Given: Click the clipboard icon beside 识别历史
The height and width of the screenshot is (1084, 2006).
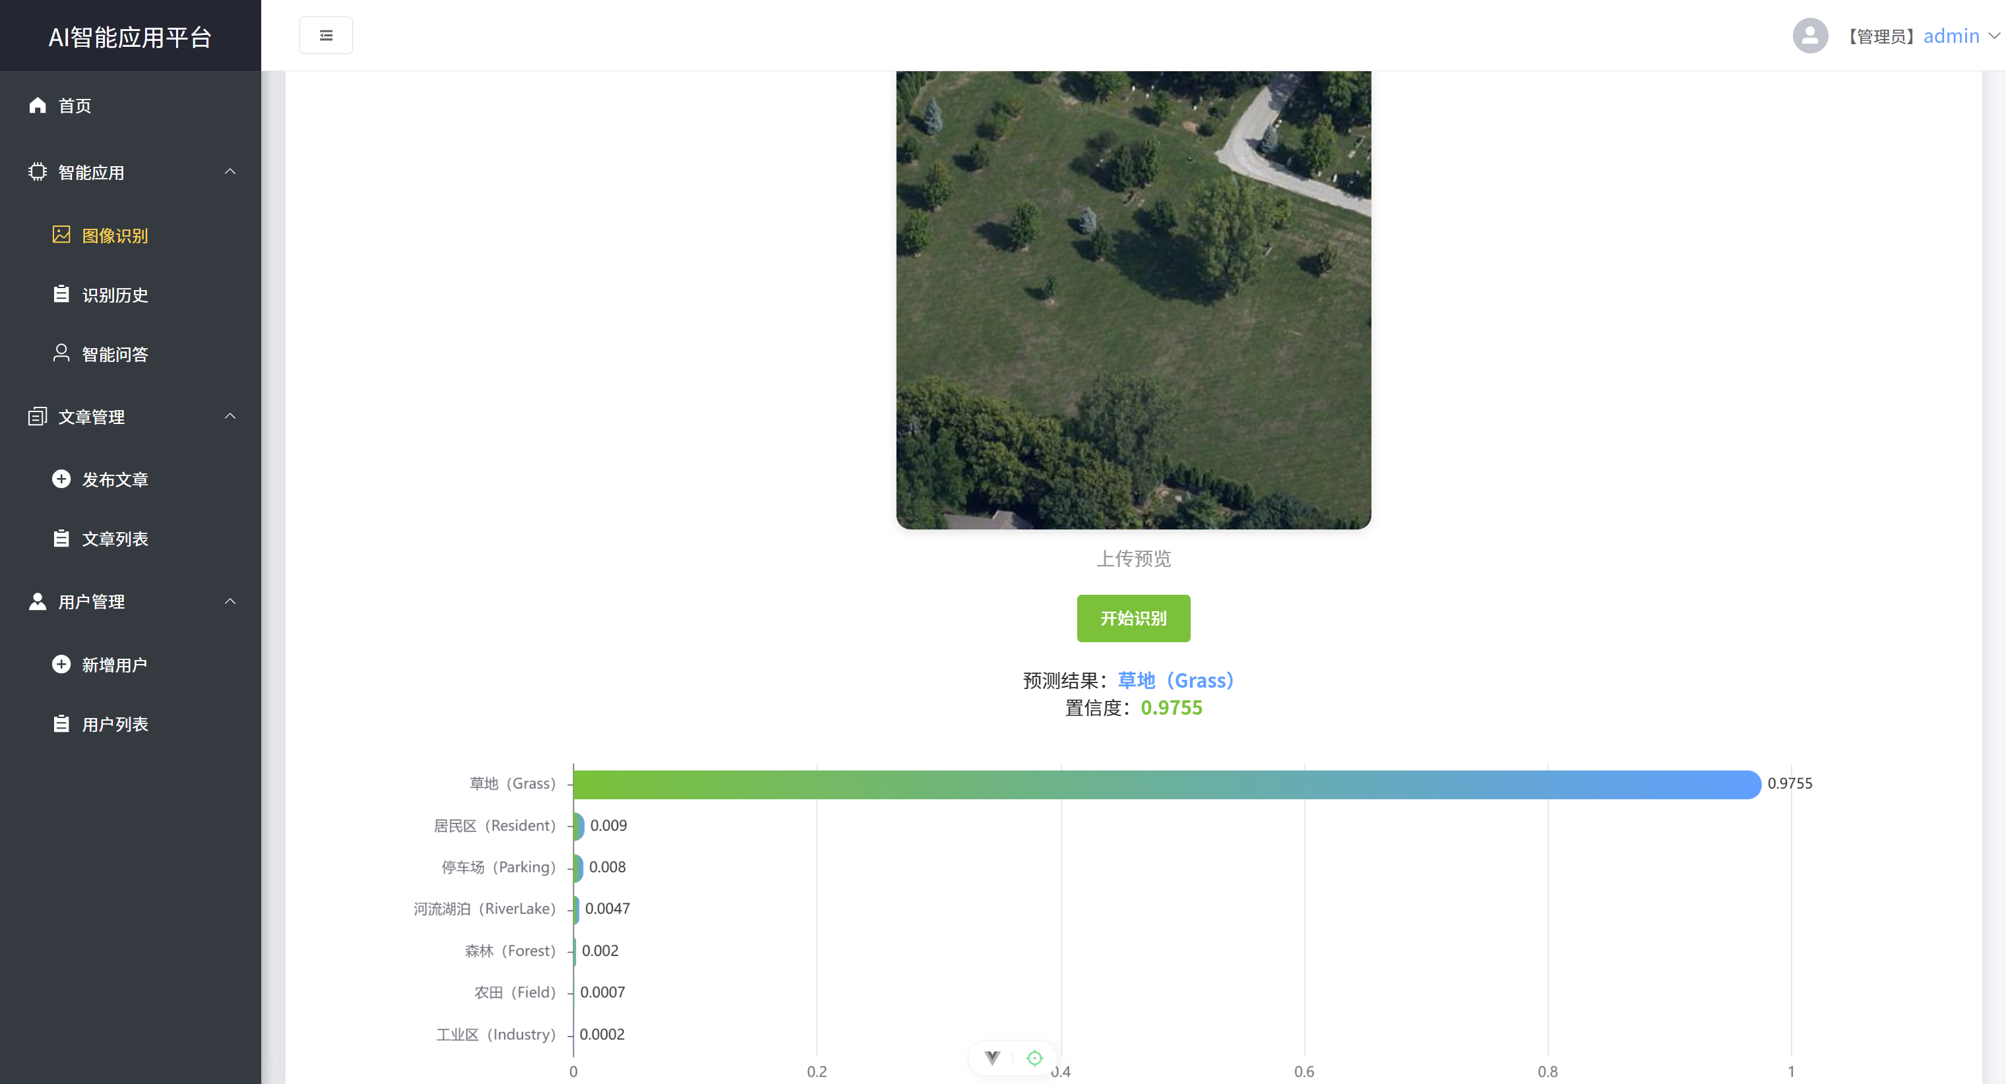Looking at the screenshot, I should coord(61,294).
